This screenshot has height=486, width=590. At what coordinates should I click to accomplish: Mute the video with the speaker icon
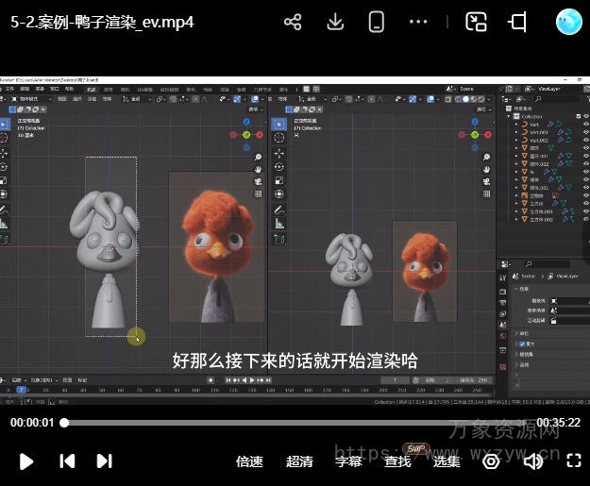(533, 461)
